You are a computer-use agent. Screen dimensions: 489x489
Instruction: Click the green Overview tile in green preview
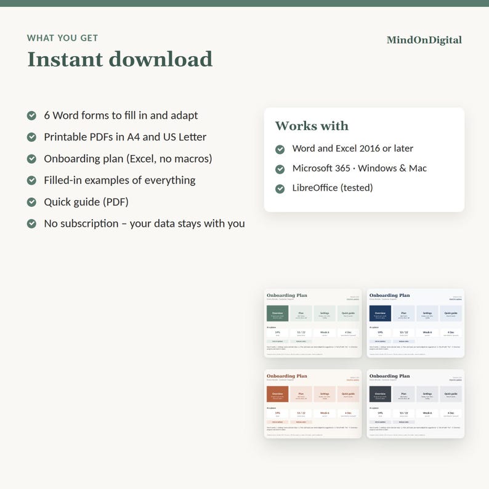[x=278, y=313]
